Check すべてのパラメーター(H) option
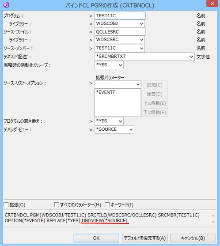The image size is (220, 246). pos(57,204)
